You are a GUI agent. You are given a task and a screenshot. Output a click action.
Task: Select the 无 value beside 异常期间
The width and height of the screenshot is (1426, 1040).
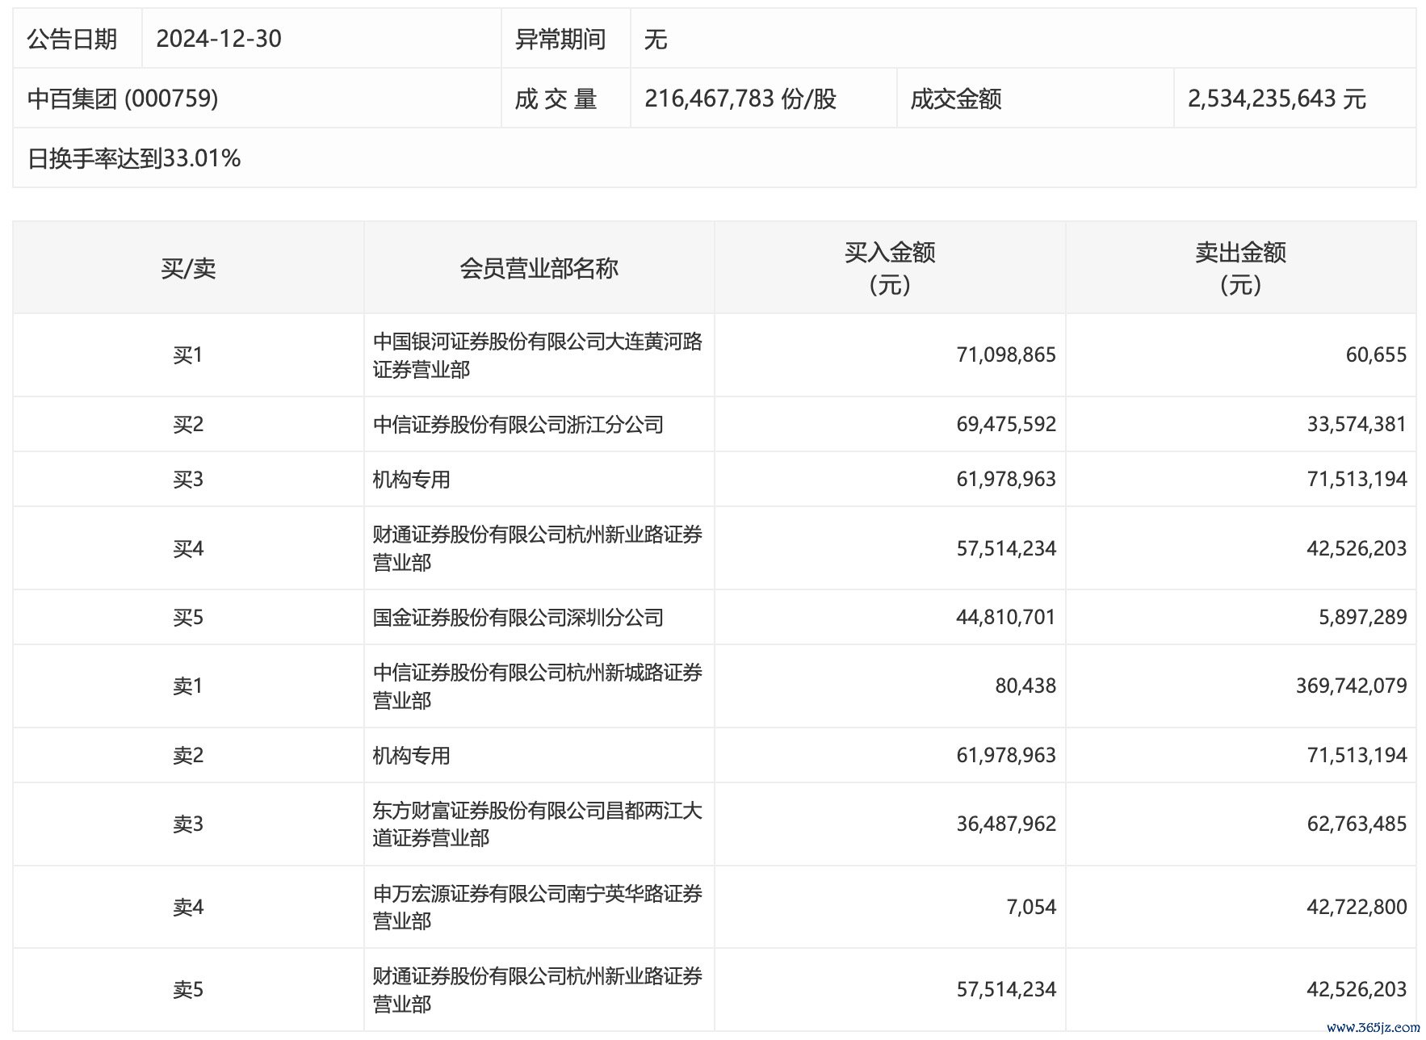(656, 39)
